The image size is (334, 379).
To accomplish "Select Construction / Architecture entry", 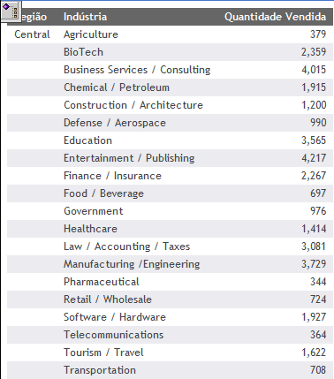I will [133, 105].
